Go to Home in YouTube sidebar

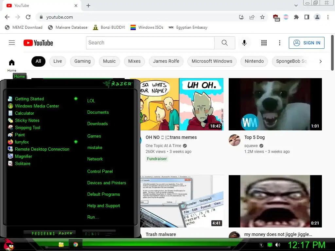click(x=12, y=65)
